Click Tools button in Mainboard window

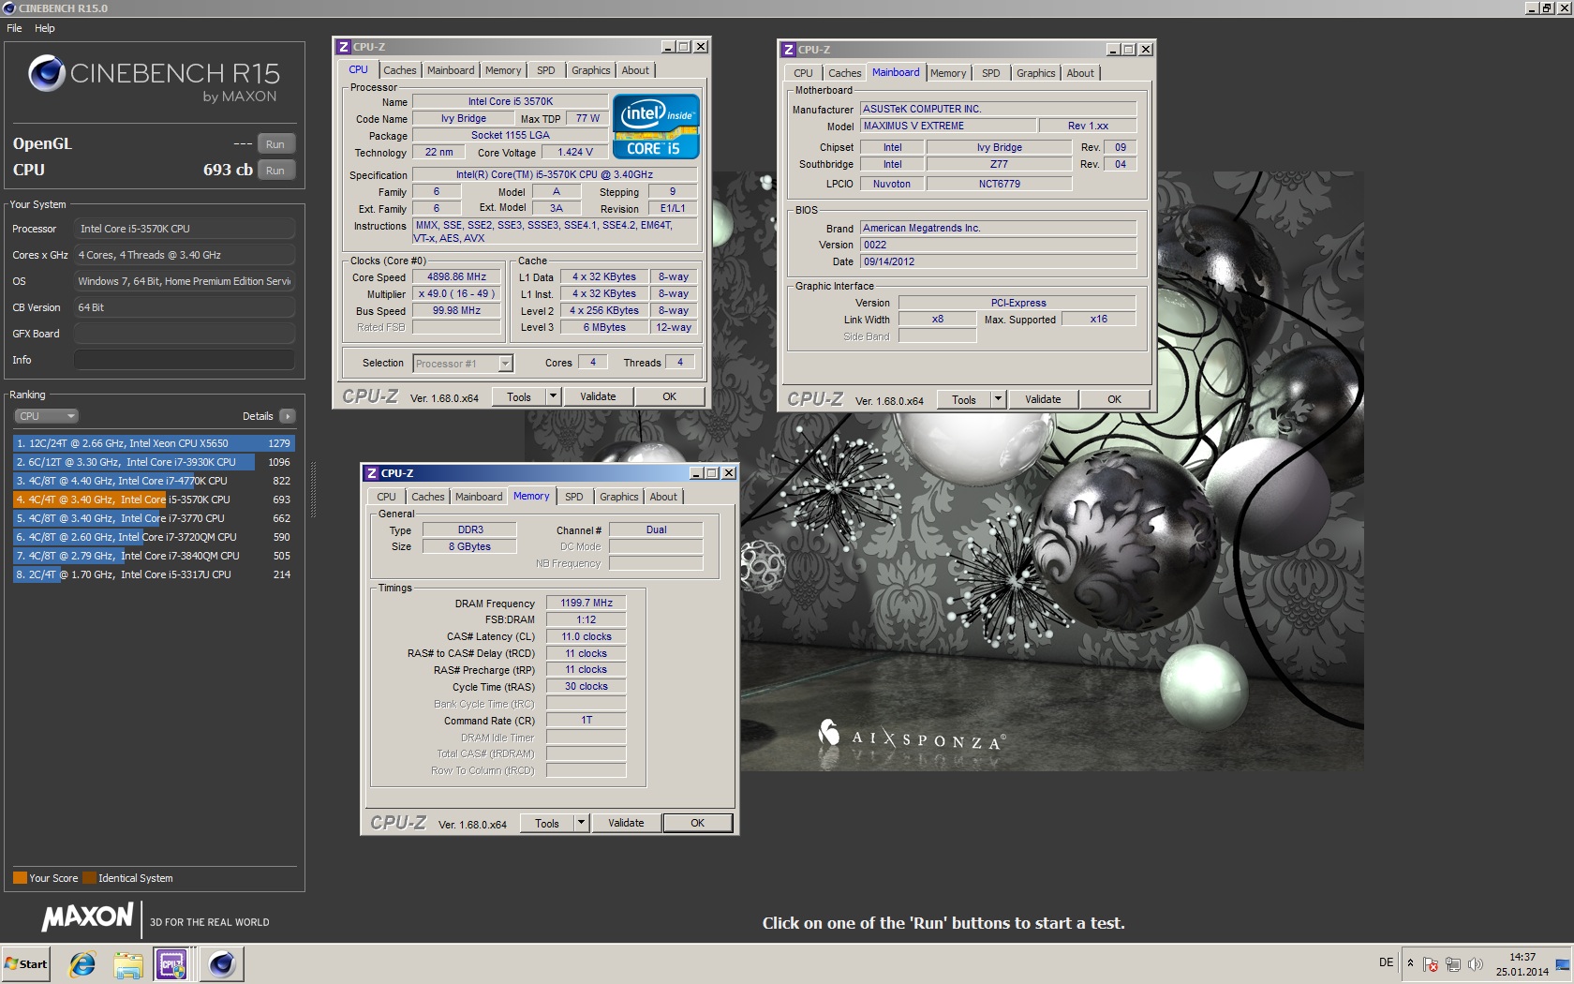[964, 399]
